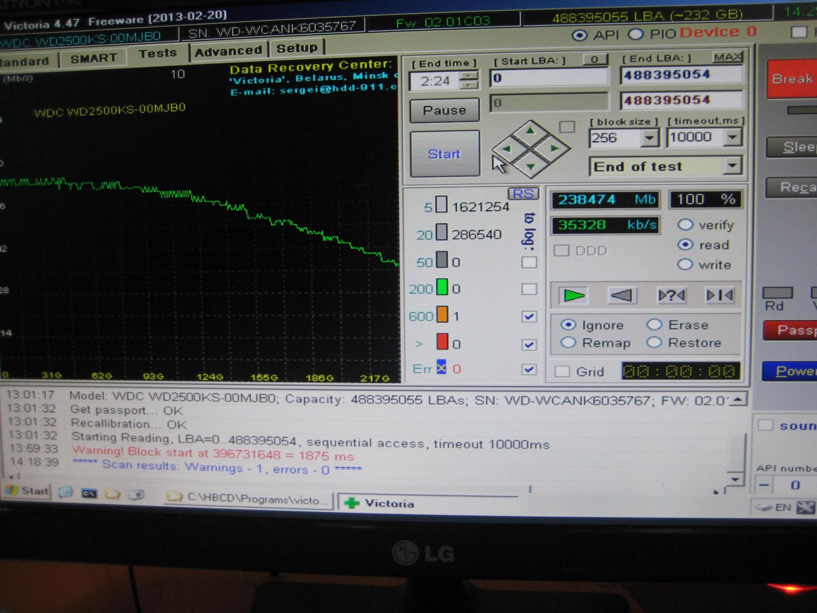Click the red Break button
Image resolution: width=817 pixels, height=613 pixels.
[x=791, y=79]
